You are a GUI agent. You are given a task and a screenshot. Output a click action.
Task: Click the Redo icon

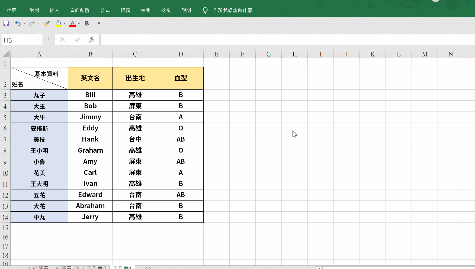[32, 24]
